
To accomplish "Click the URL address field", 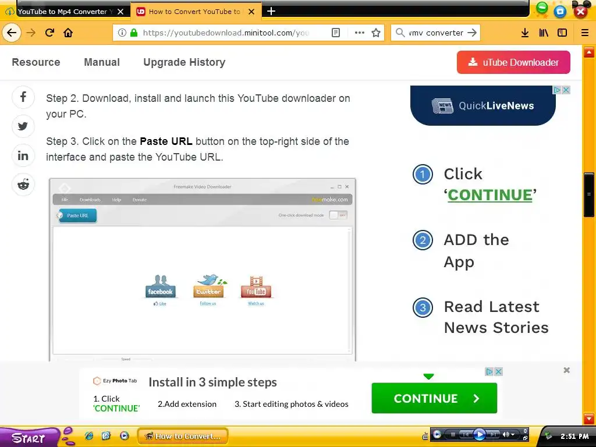I will tap(226, 33).
